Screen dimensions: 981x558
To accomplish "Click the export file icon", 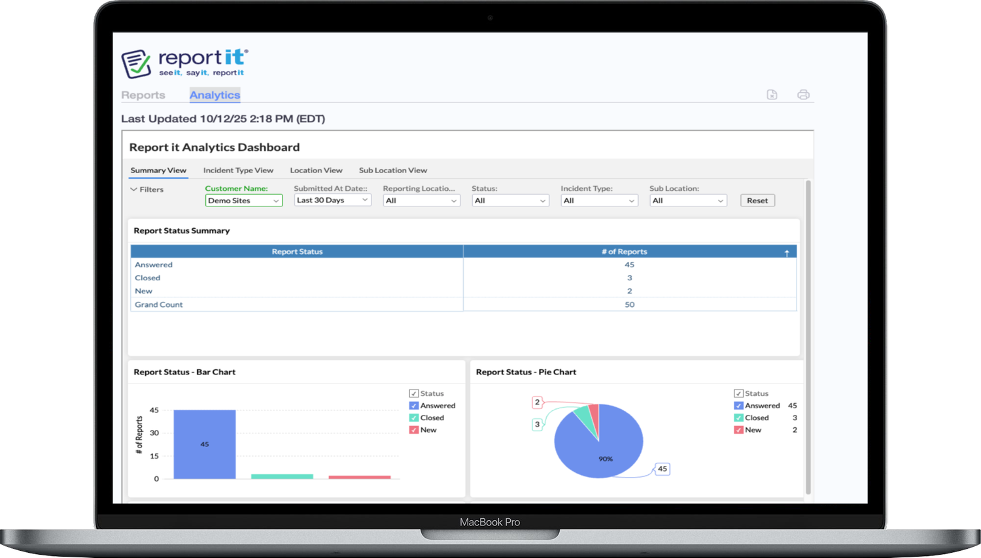I will tap(772, 95).
